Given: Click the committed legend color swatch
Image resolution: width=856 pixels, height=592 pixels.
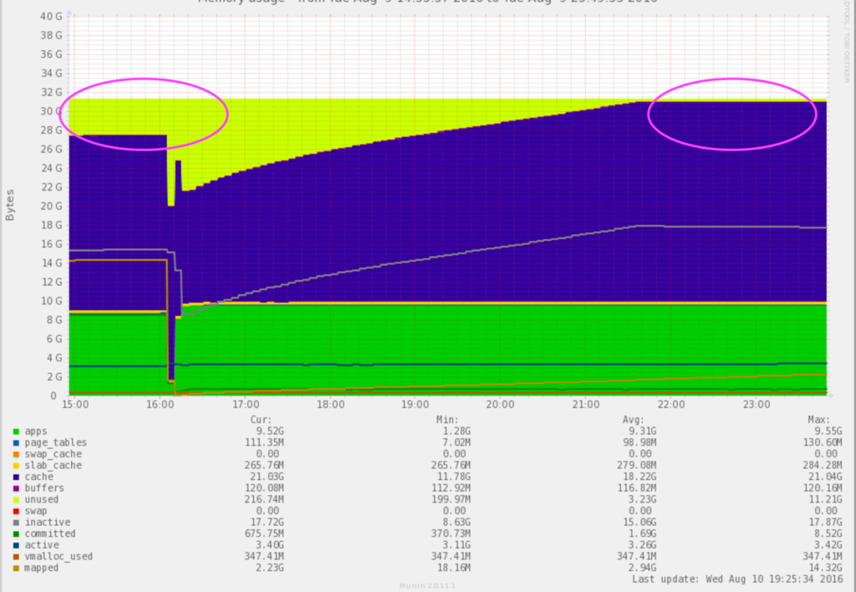Looking at the screenshot, I should (16, 534).
